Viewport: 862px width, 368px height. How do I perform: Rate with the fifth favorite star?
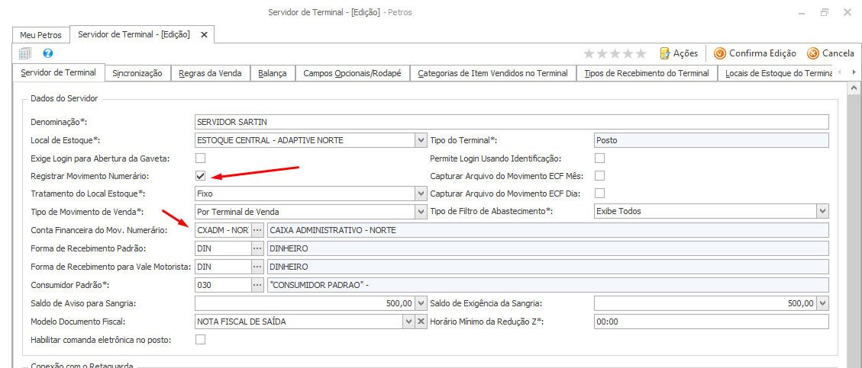click(641, 53)
